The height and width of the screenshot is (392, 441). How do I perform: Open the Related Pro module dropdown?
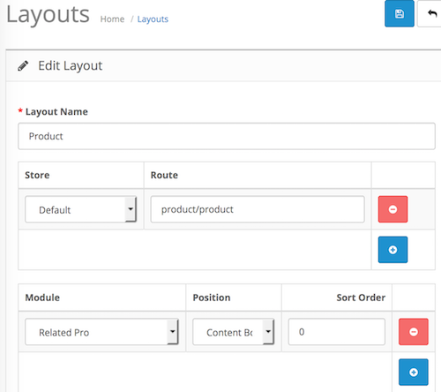tap(101, 332)
